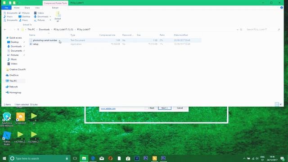The height and width of the screenshot is (162, 288).
Task: Open Documents in navigation pane
Action: tap(14, 51)
